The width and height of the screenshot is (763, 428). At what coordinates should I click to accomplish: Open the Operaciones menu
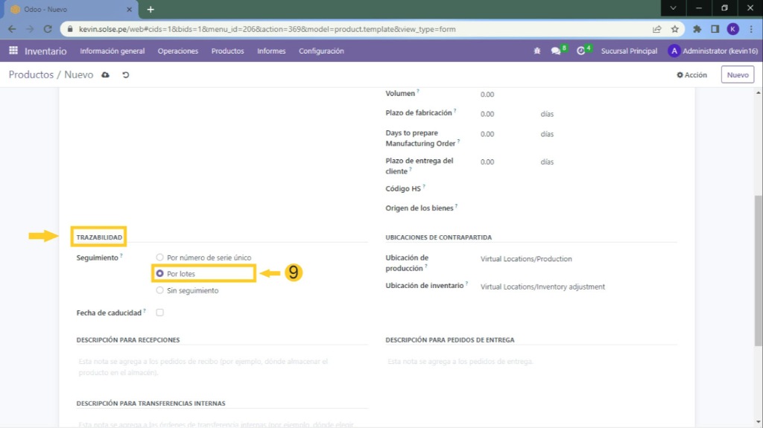pyautogui.click(x=177, y=51)
